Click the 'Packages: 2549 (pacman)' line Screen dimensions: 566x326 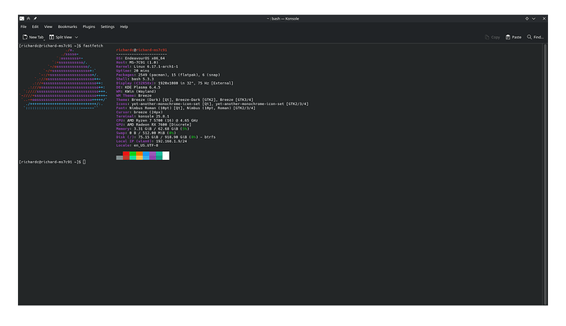click(x=168, y=75)
